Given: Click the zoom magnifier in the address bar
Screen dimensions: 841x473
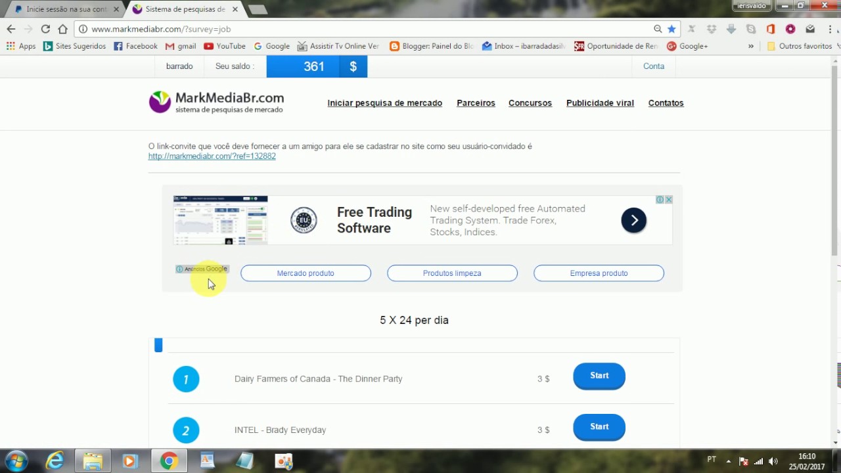Looking at the screenshot, I should pos(658,29).
